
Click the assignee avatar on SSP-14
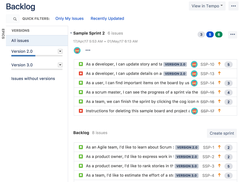pyautogui.click(x=194, y=83)
